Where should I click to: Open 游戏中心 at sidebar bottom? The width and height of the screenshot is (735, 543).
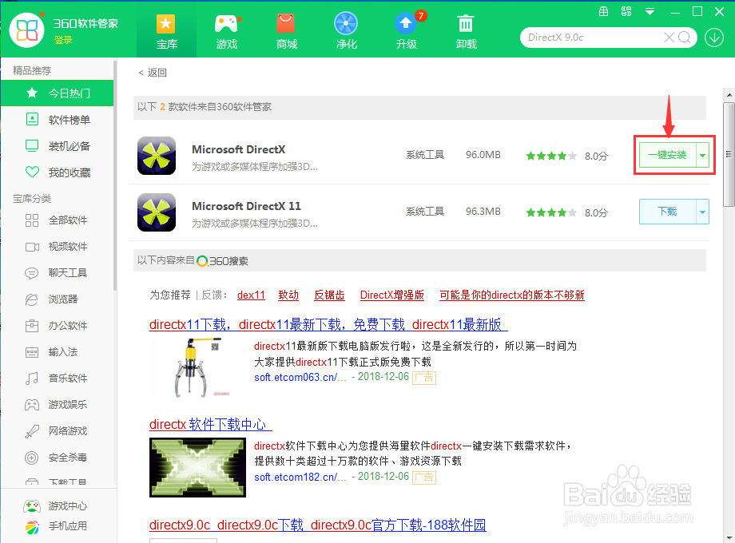pyautogui.click(x=55, y=506)
